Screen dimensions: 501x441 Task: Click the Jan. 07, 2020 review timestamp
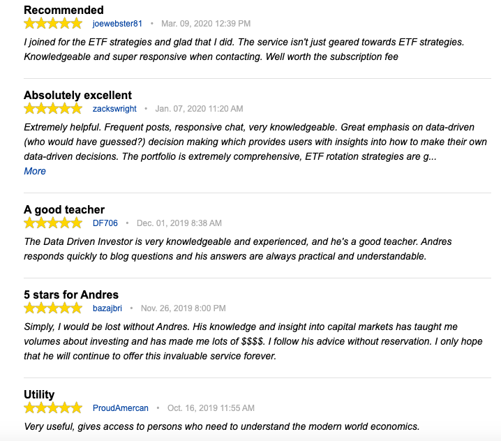point(199,109)
